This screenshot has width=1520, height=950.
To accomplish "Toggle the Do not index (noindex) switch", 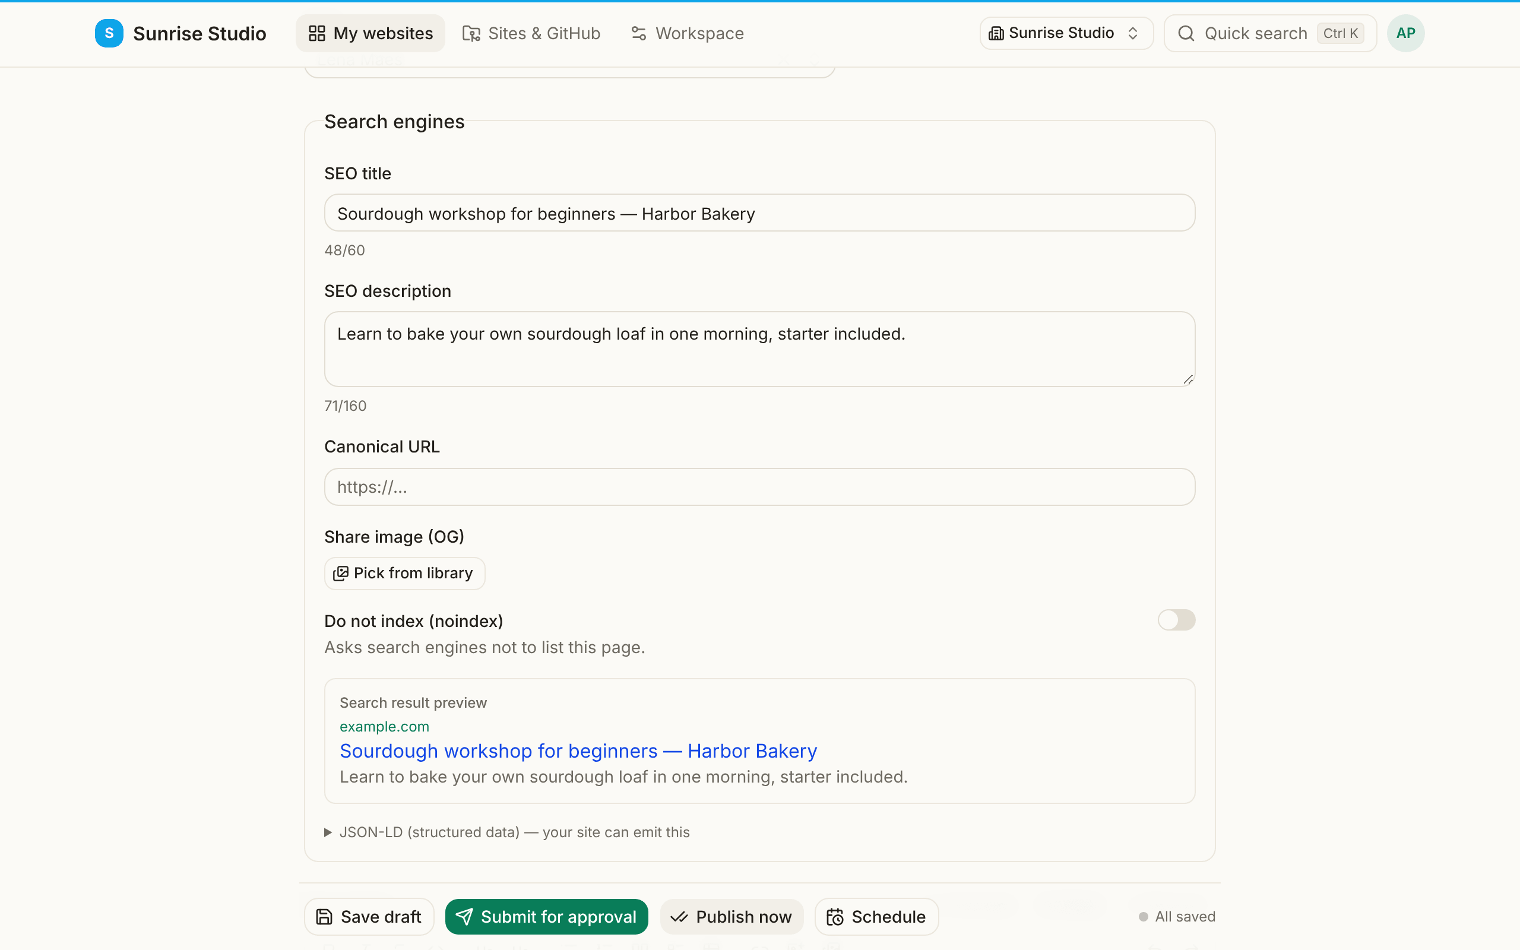I will click(1176, 620).
